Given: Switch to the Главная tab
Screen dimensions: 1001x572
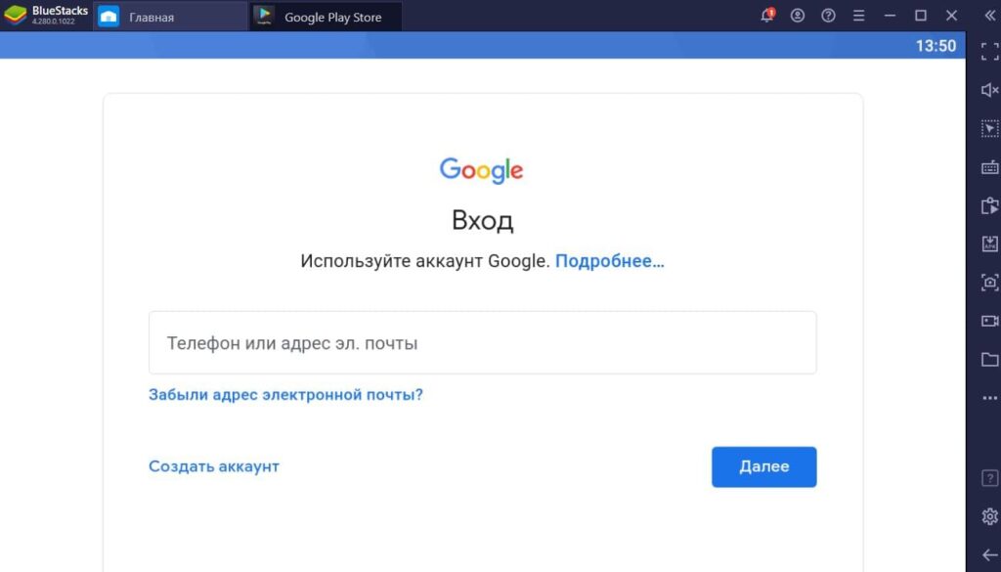Looking at the screenshot, I should pyautogui.click(x=170, y=17).
